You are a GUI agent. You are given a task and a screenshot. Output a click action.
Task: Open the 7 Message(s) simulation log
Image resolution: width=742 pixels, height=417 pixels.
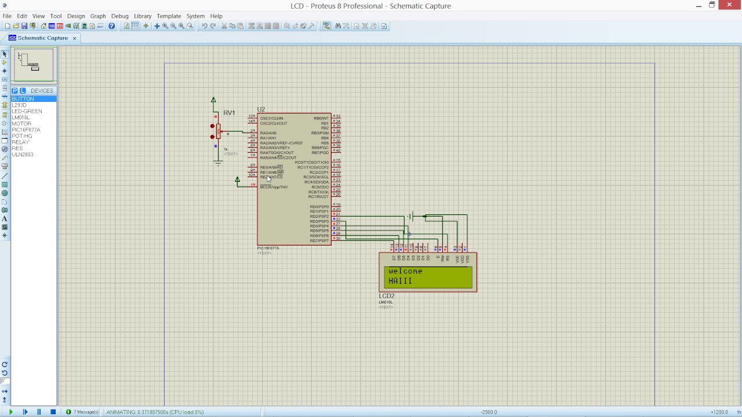(x=82, y=412)
